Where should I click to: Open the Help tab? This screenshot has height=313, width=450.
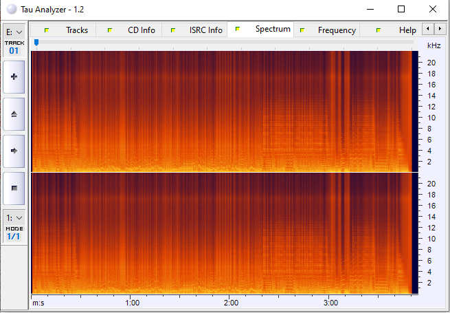tap(391, 30)
